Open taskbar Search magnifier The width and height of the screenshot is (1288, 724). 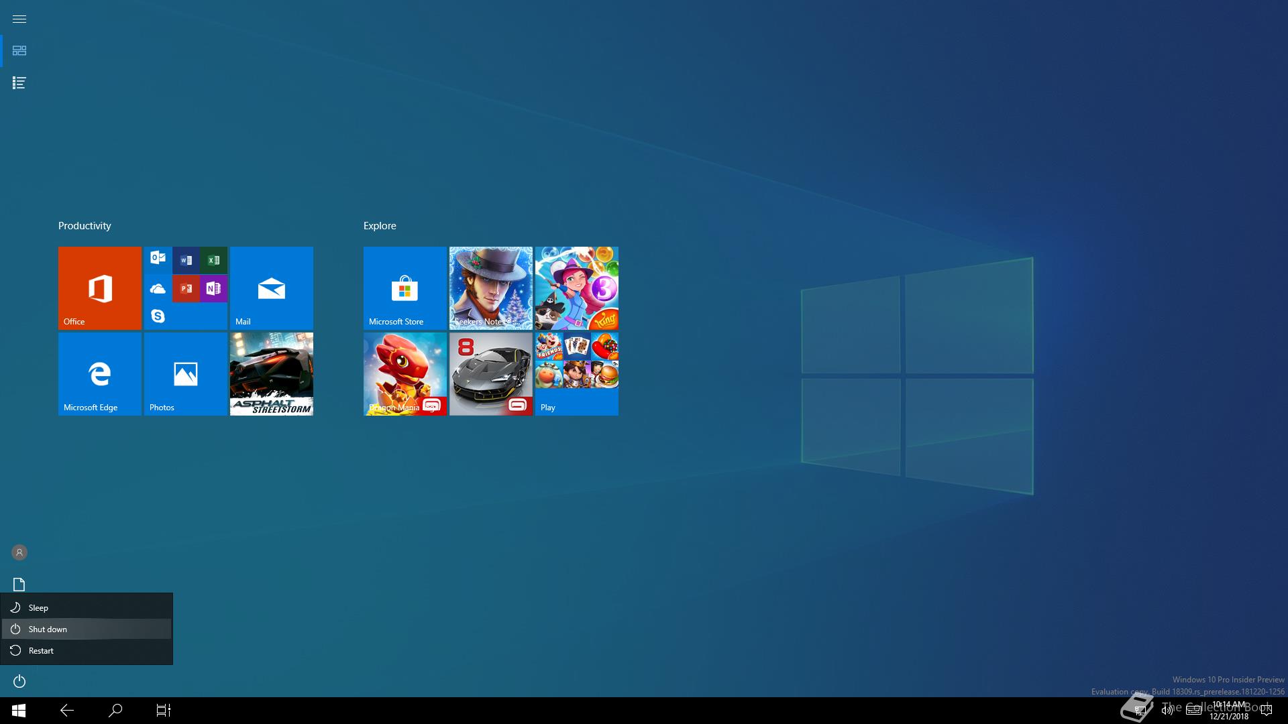(115, 711)
